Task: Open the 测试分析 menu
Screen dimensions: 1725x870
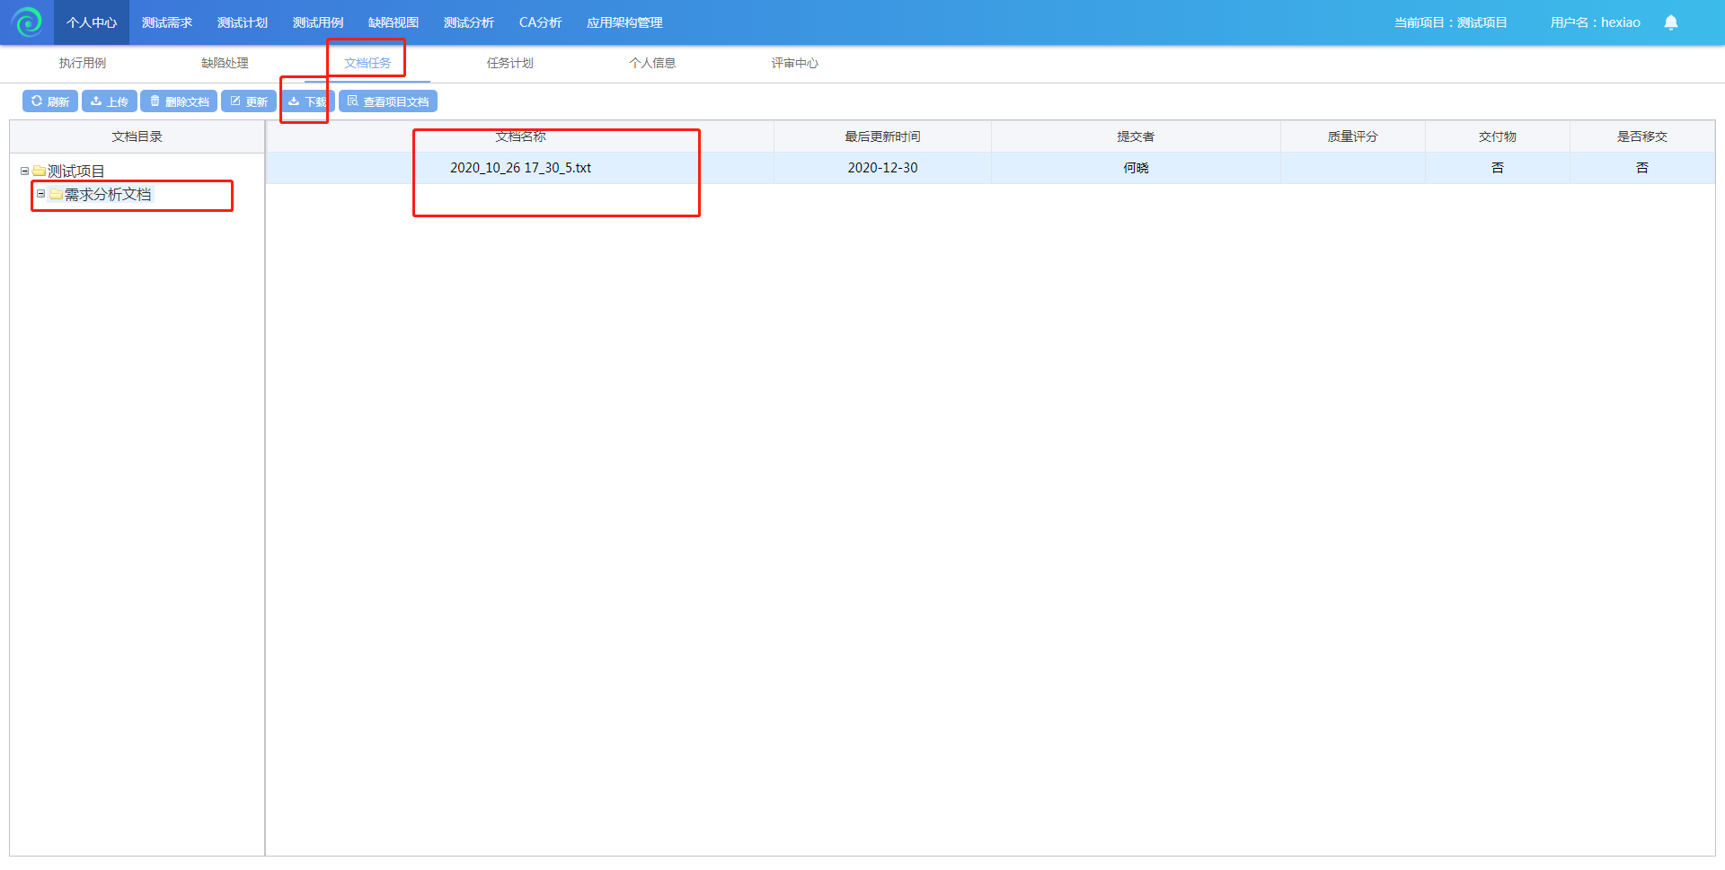Action: (469, 22)
